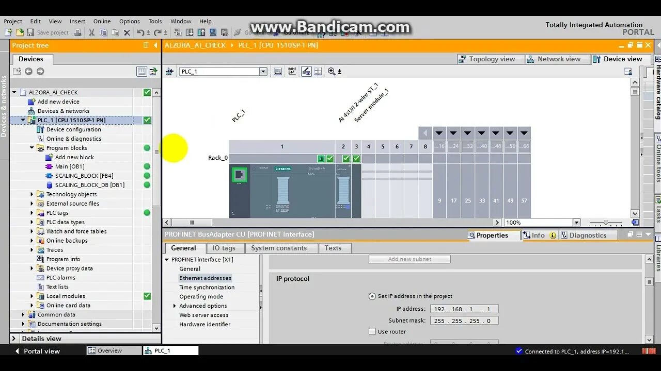Open the Options menu
The height and width of the screenshot is (371, 661).
(x=130, y=21)
